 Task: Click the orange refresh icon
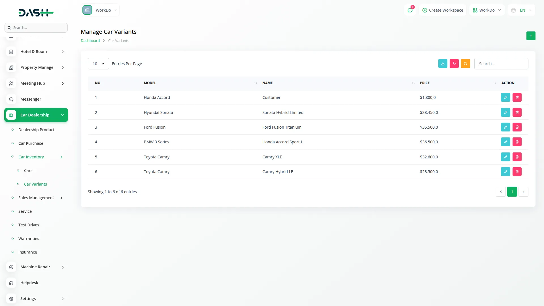pyautogui.click(x=465, y=63)
